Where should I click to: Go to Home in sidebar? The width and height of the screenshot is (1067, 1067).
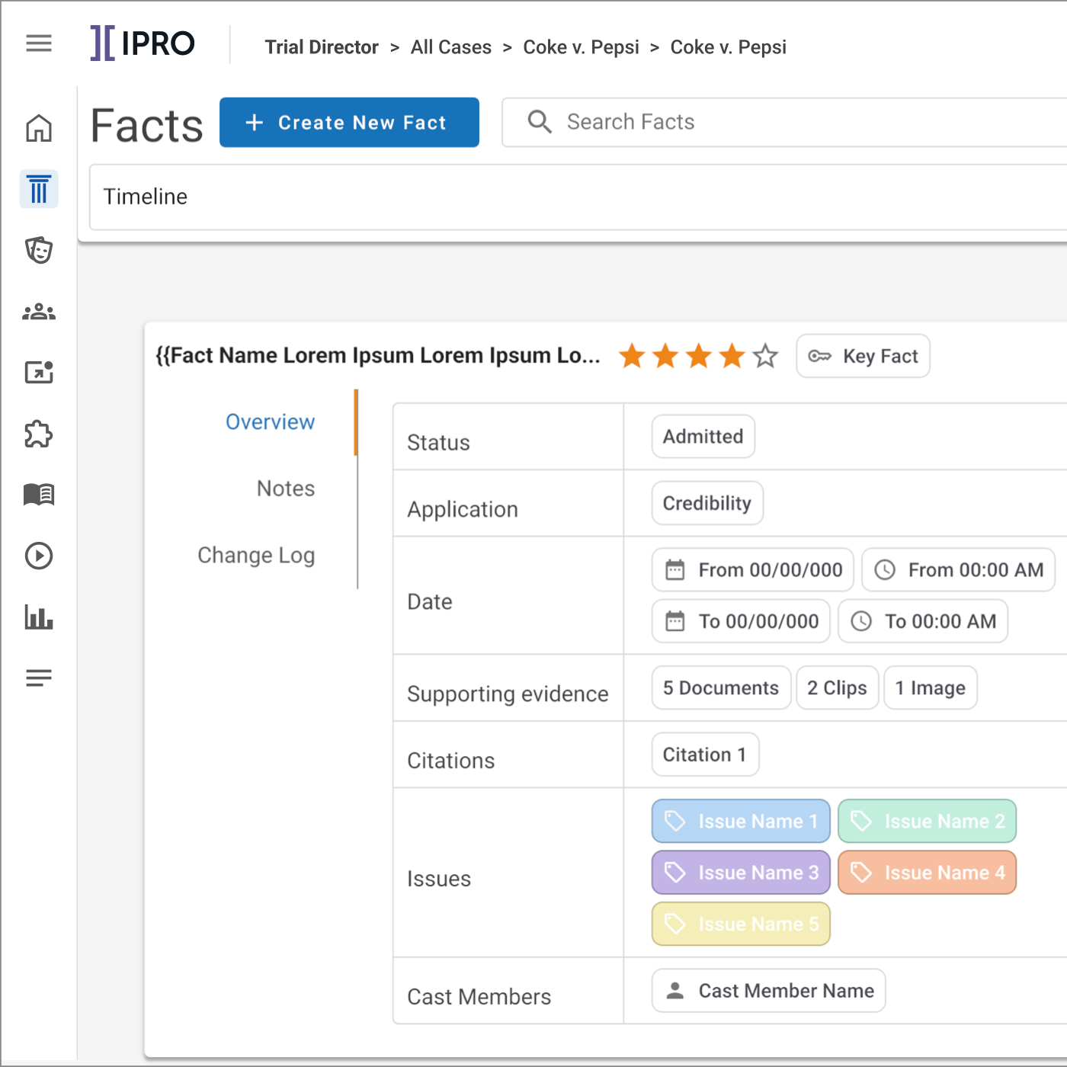click(x=39, y=127)
